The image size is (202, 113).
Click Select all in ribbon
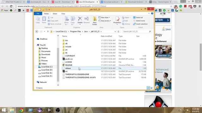(138, 18)
